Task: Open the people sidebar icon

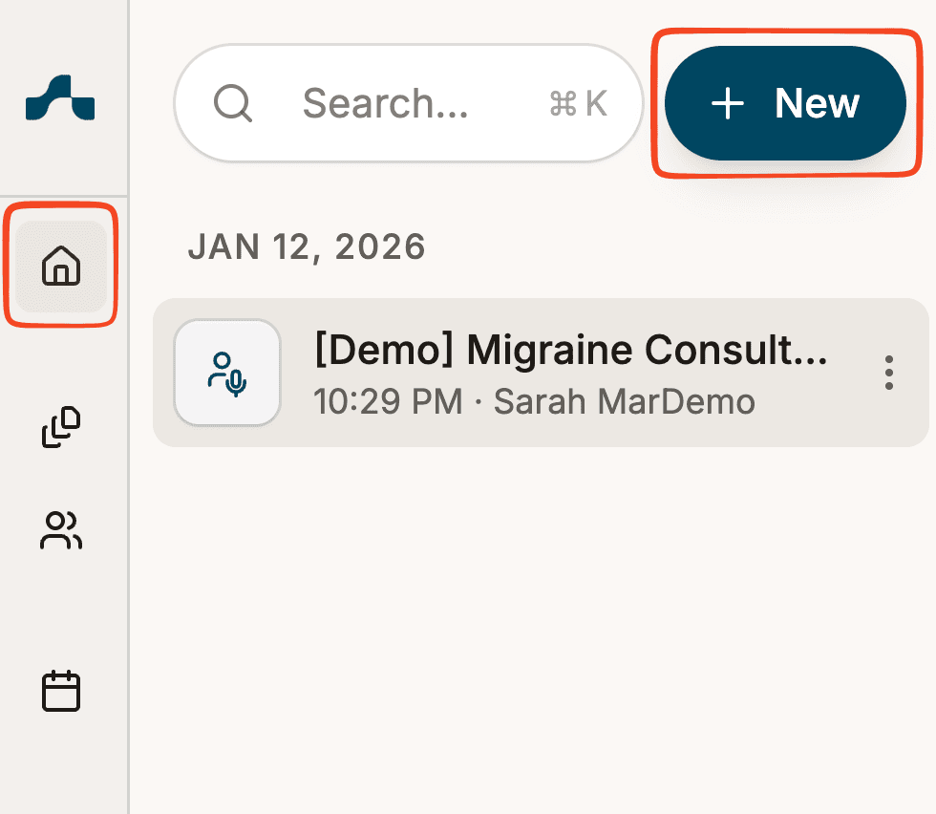Action: [61, 530]
